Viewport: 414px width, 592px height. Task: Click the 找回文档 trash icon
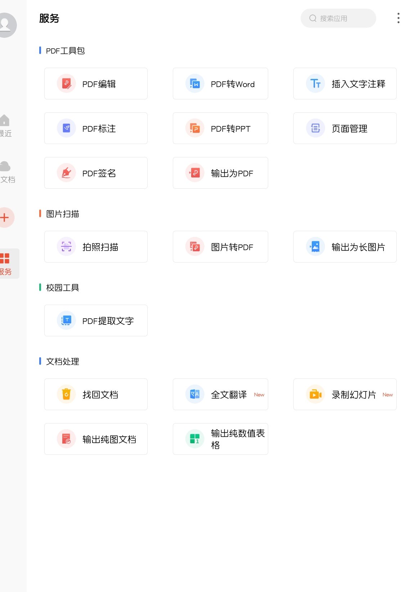click(x=66, y=394)
